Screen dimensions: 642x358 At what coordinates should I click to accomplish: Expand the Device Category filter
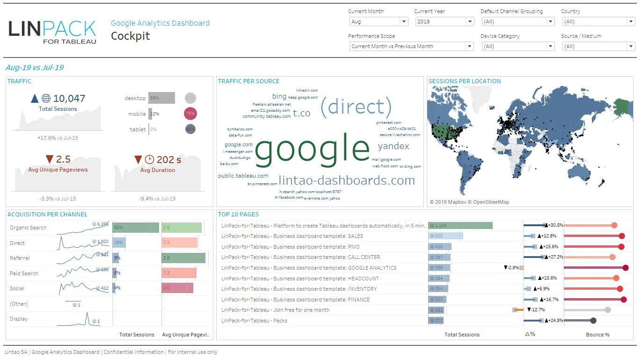[x=518, y=46]
